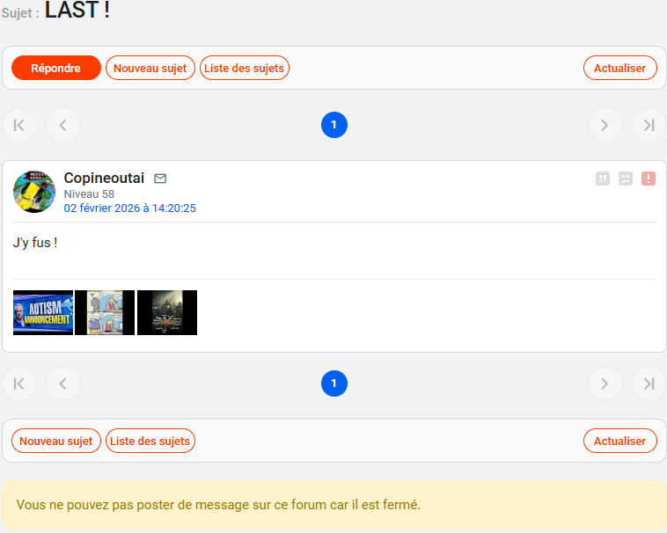This screenshot has height=533, width=667.
Task: Click next page arrow above the post
Action: coord(605,125)
